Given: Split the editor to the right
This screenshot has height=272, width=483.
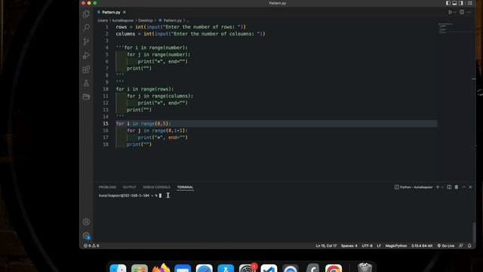Looking at the screenshot, I should (x=462, y=12).
